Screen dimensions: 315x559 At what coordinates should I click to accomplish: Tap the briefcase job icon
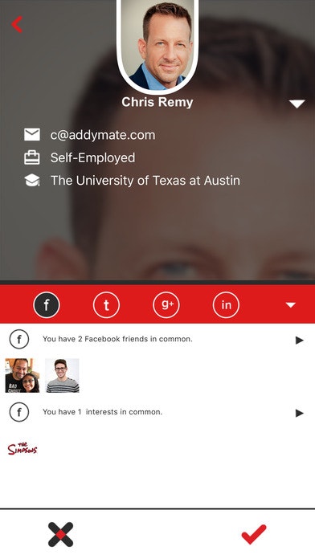(32, 157)
